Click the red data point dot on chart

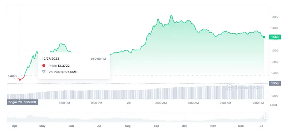pyautogui.click(x=20, y=80)
